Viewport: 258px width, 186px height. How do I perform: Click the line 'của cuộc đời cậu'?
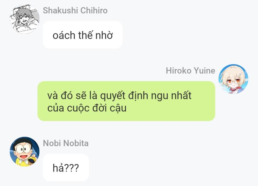[87, 108]
